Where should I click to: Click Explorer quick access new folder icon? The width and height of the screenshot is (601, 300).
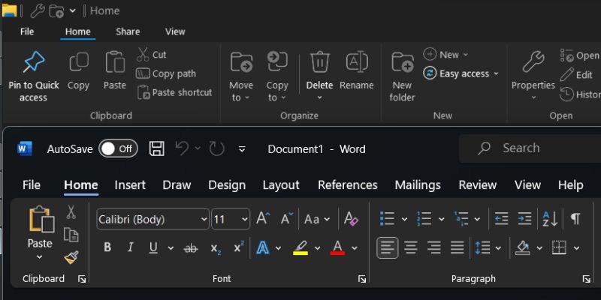[x=57, y=11]
